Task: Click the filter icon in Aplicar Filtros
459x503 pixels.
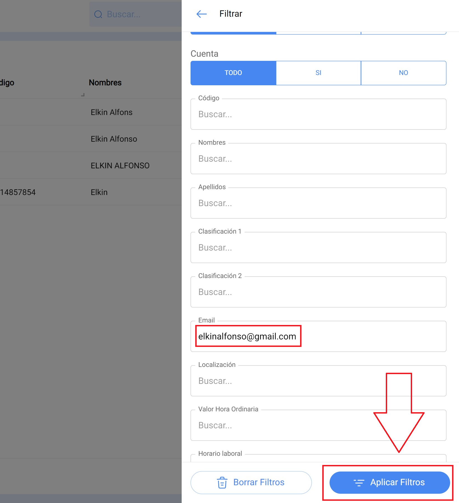Action: click(x=359, y=483)
